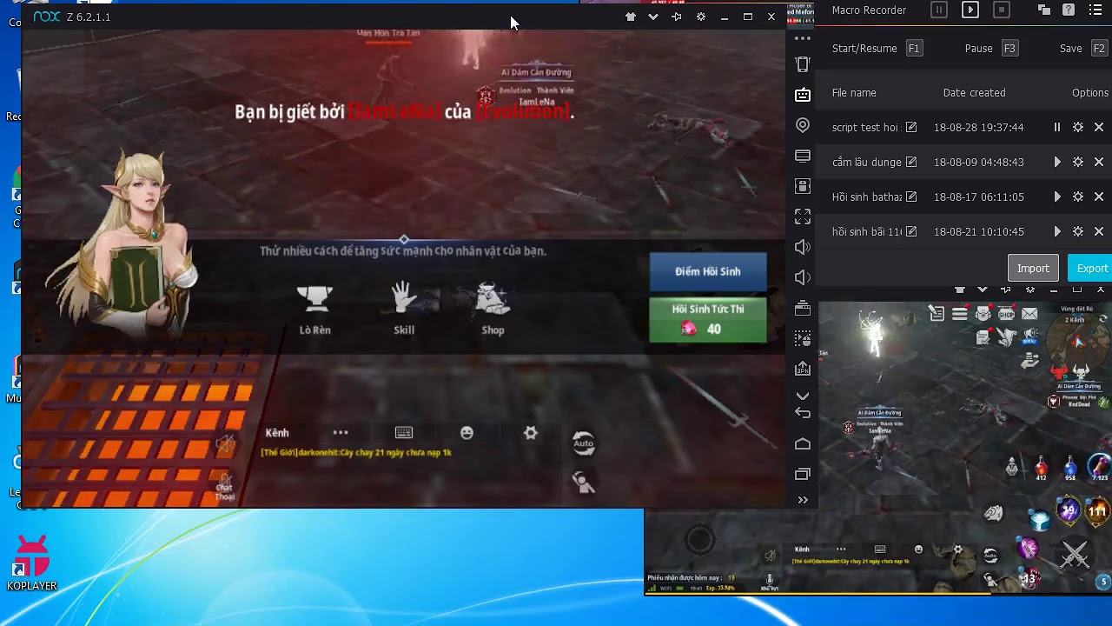
Task: Click F2 hotkey box for Save
Action: click(x=1100, y=49)
